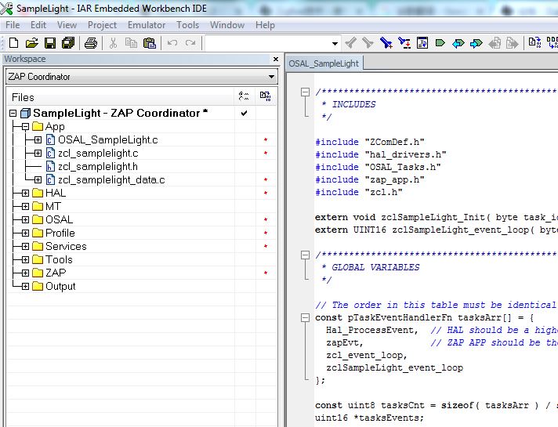Select zcl_samplelight.h in file tree
This screenshot has width=558, height=427.
[x=97, y=167]
